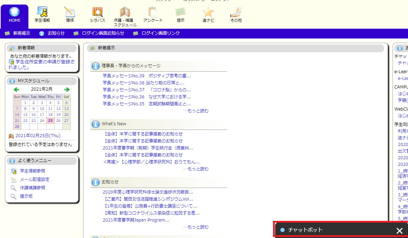The width and height of the screenshot is (408, 238).
Task: Open 学長メッセージNo.37 link
Action: [x=147, y=90]
